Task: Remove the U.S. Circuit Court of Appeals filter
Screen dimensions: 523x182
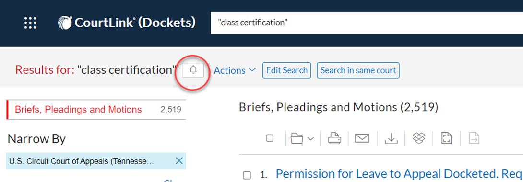Action: coord(179,161)
